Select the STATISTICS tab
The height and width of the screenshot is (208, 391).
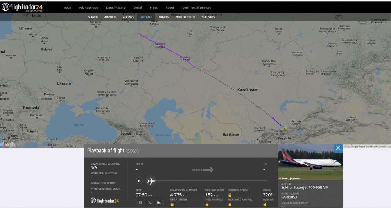click(x=208, y=17)
